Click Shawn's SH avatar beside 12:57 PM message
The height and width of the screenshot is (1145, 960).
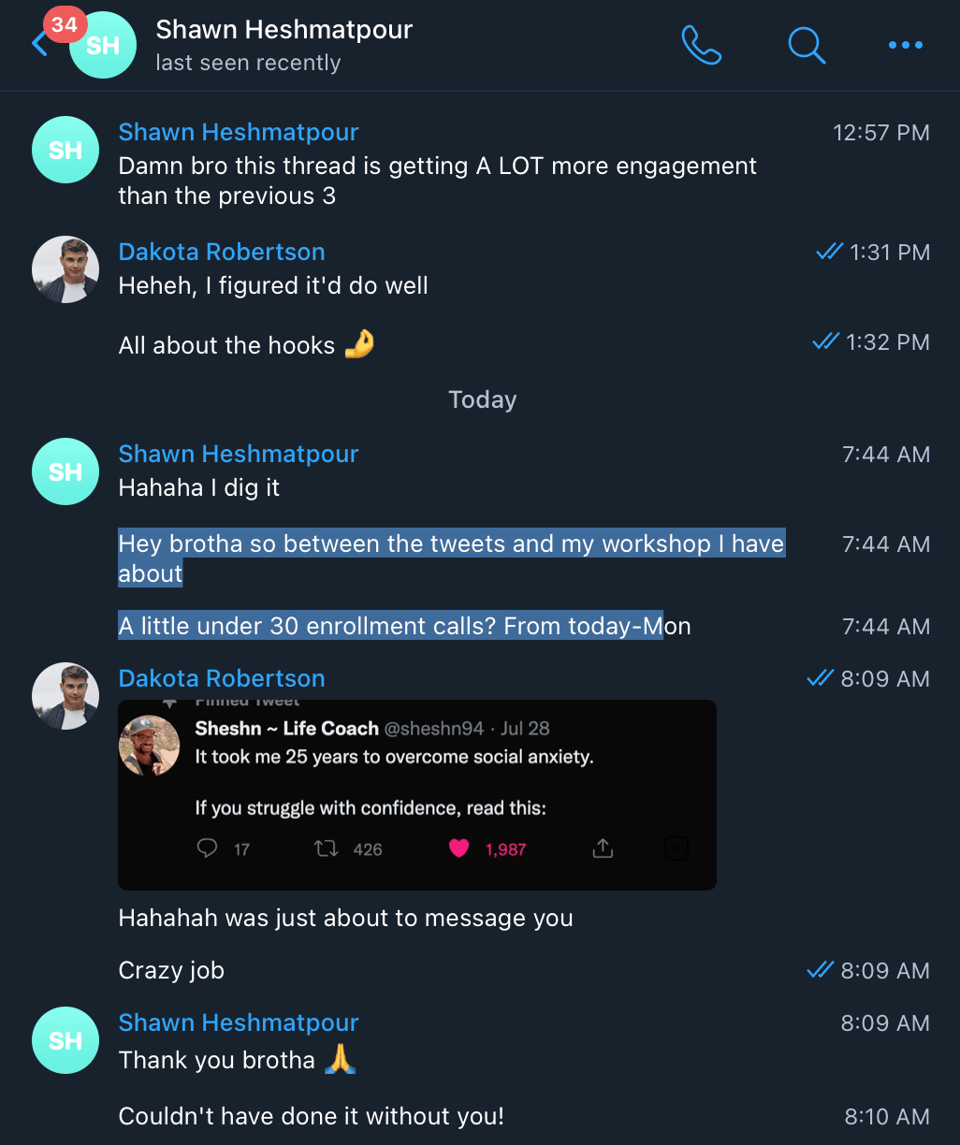coord(65,150)
